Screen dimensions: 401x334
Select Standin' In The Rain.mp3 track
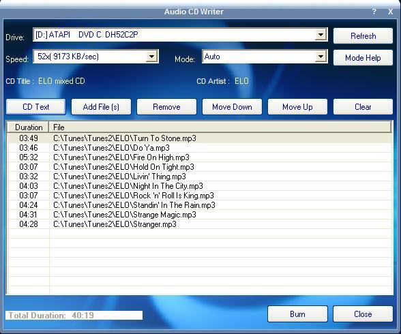point(200,205)
